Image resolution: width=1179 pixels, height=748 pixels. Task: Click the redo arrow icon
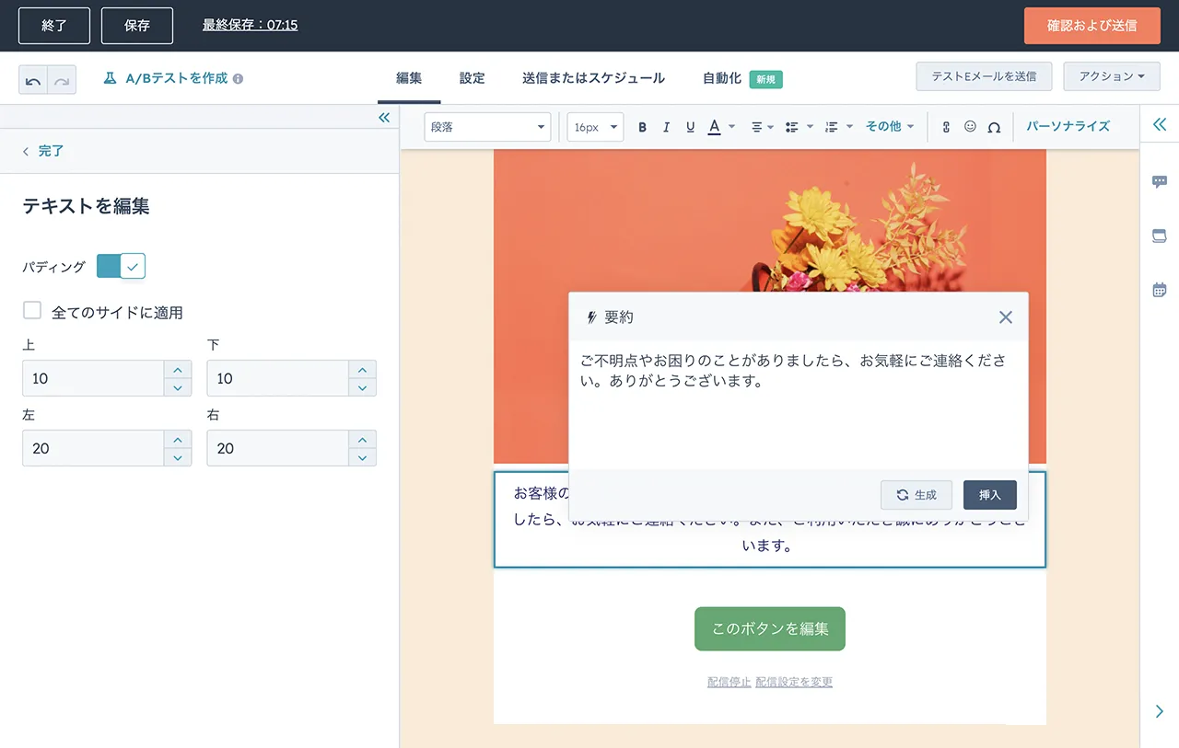tap(62, 80)
